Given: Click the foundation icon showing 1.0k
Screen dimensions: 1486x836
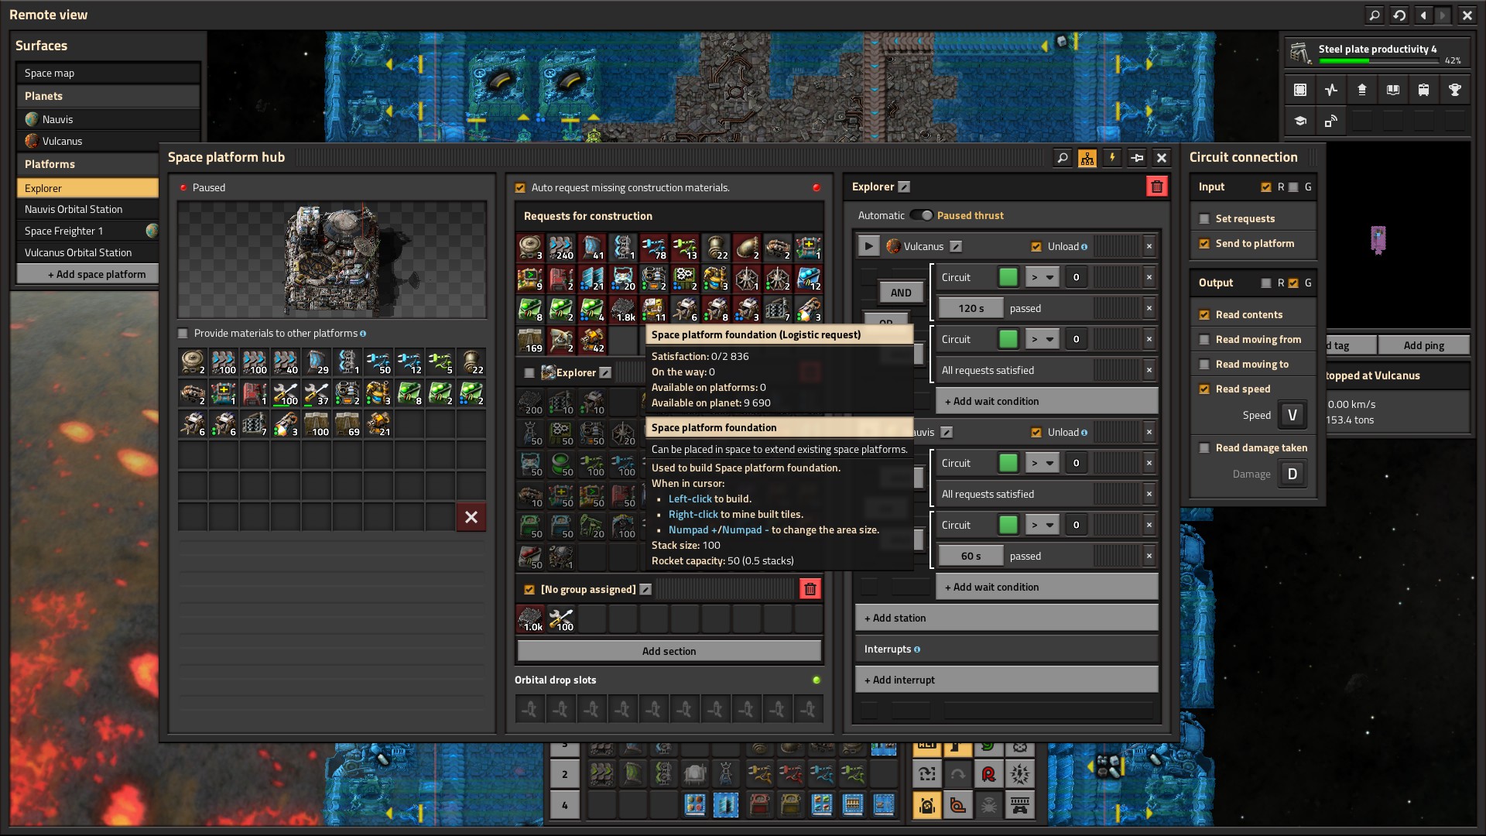Looking at the screenshot, I should [530, 619].
